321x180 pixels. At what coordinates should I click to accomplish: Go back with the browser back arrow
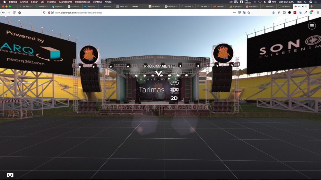pos(3,12)
